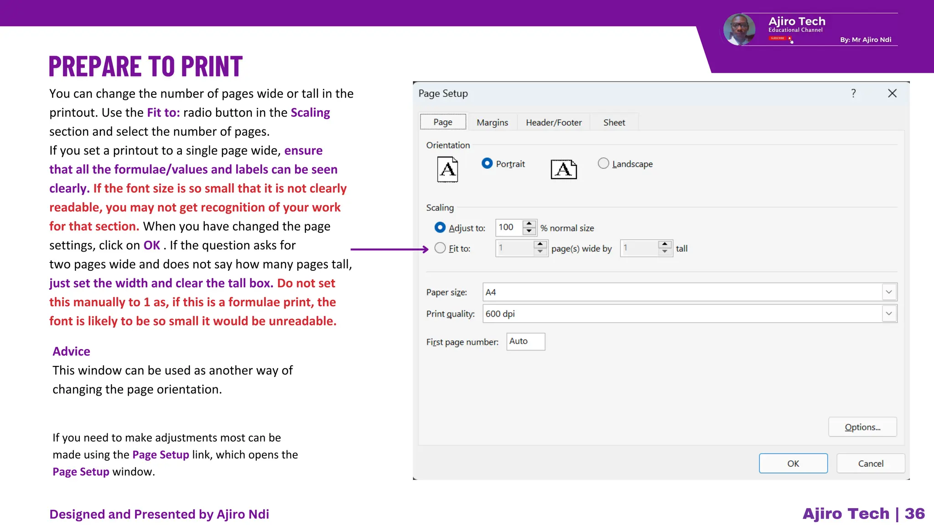This screenshot has width=934, height=525.
Task: Decrease pages tall with spinner down arrow
Action: [x=665, y=252]
